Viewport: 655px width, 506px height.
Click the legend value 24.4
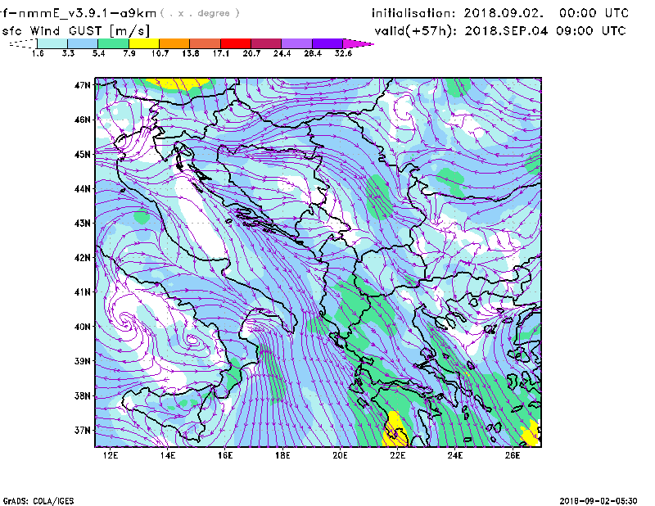[x=282, y=53]
